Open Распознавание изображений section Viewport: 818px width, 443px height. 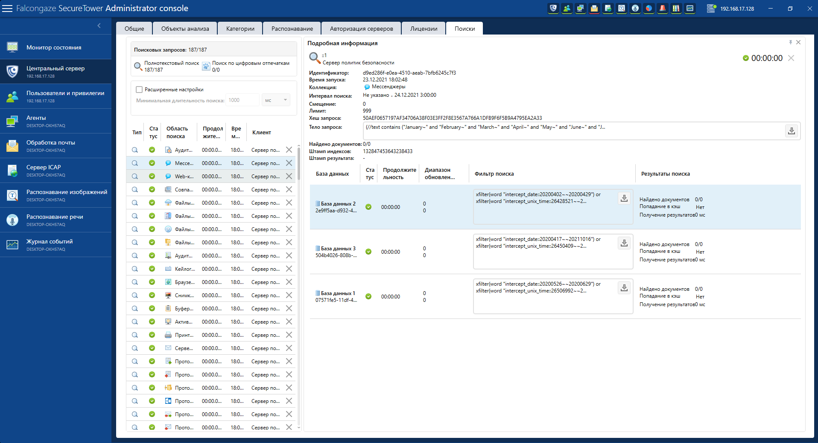click(x=56, y=195)
